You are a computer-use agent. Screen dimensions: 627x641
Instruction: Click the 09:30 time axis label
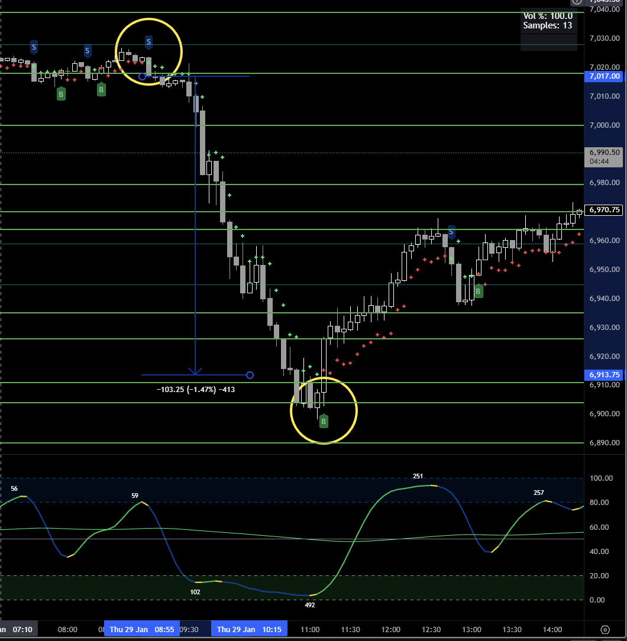[189, 630]
